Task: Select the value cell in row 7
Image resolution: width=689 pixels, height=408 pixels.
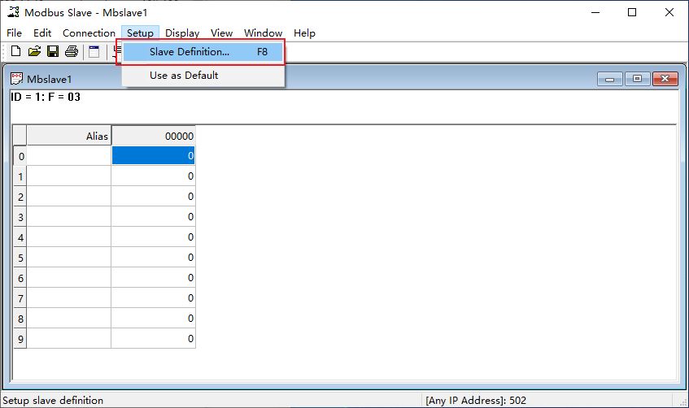Action: pos(154,297)
